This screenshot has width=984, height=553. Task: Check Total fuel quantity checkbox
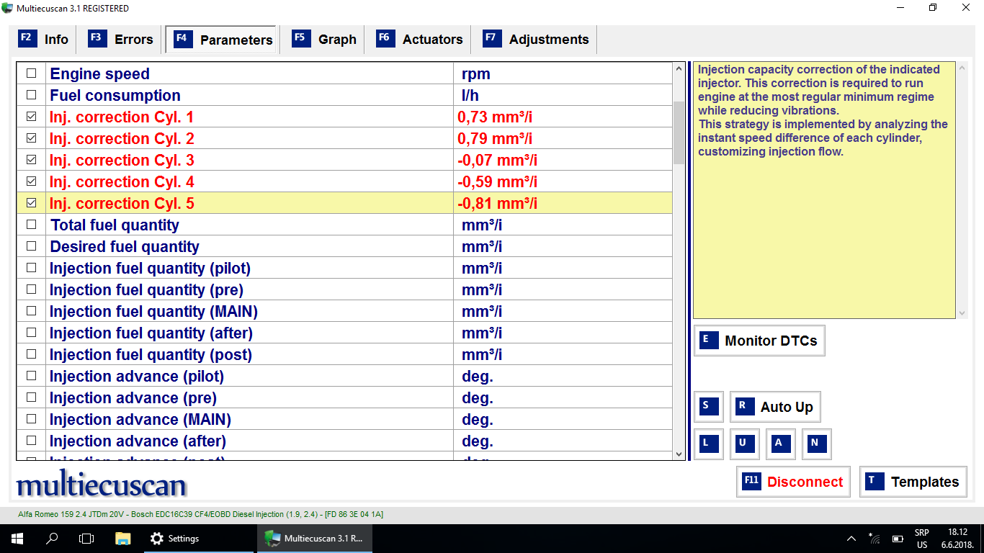[31, 225]
